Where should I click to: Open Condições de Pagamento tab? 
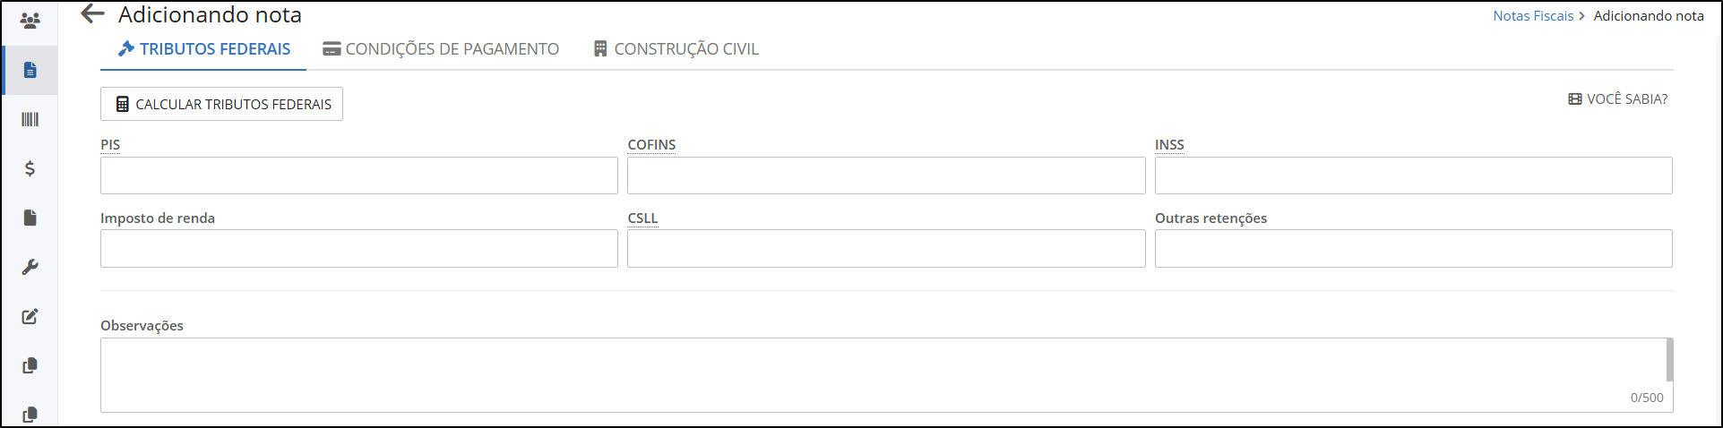tap(441, 49)
